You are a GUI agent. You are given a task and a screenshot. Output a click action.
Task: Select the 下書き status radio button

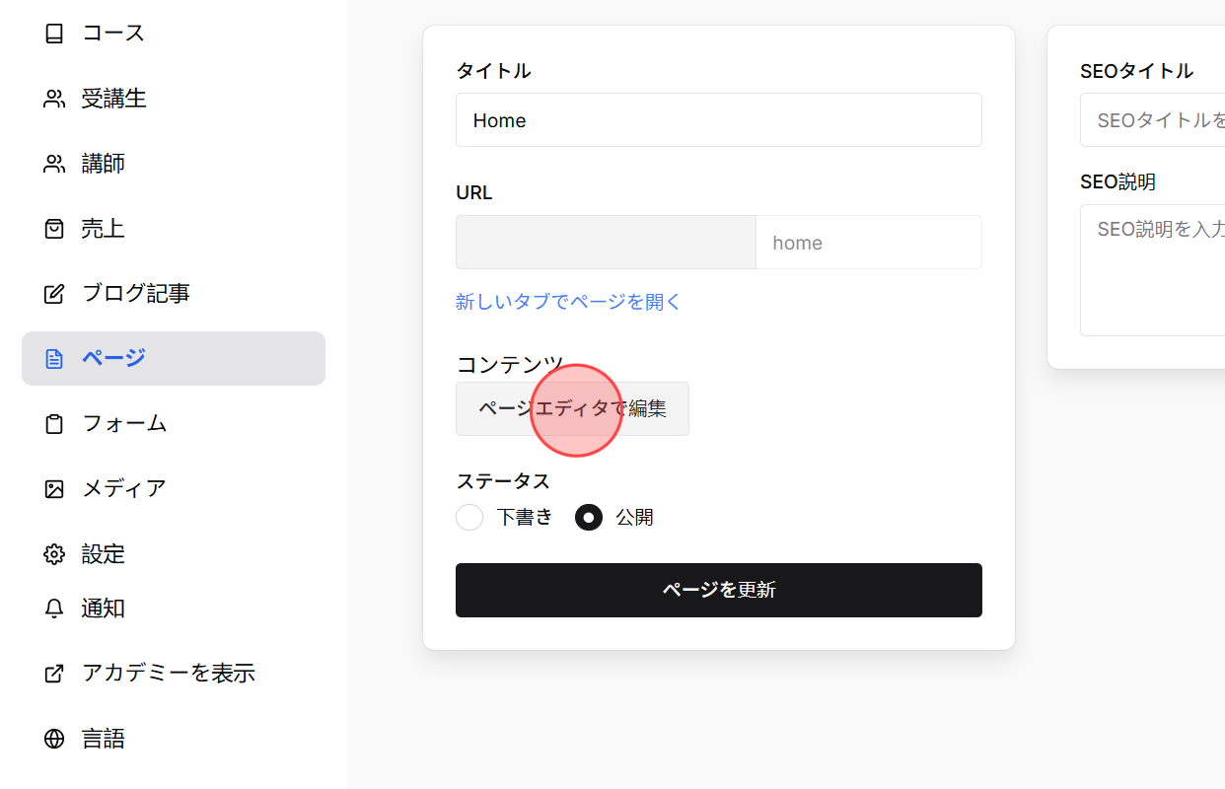469,517
